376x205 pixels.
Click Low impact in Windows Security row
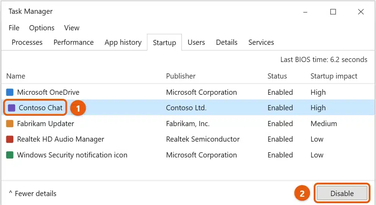pos(317,155)
